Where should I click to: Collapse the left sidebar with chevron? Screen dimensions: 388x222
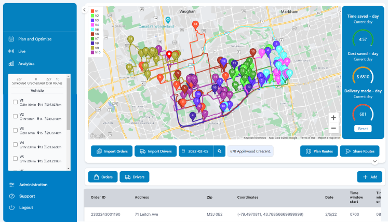pyautogui.click(x=85, y=9)
